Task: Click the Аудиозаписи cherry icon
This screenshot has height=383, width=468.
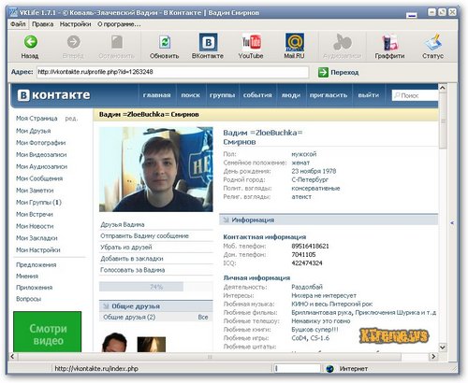Action: [x=342, y=42]
